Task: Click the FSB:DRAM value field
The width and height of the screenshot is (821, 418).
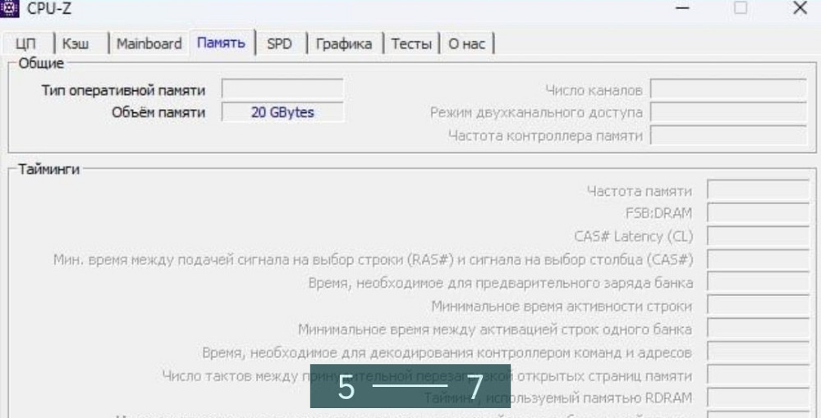Action: 758,213
